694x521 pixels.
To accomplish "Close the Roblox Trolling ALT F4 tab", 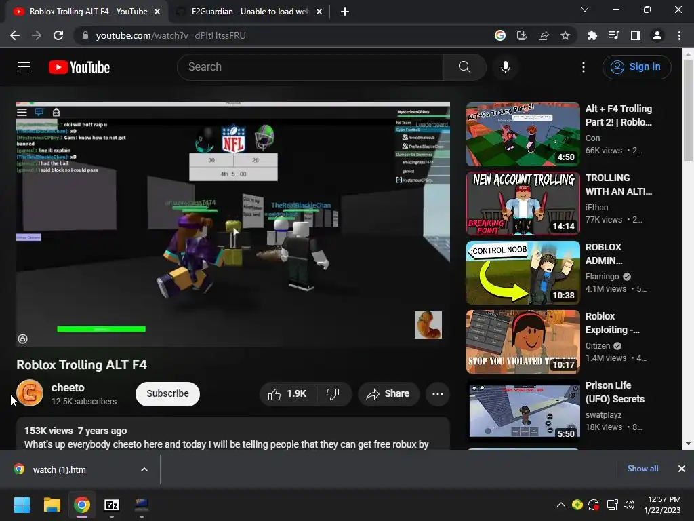I will coord(157,12).
